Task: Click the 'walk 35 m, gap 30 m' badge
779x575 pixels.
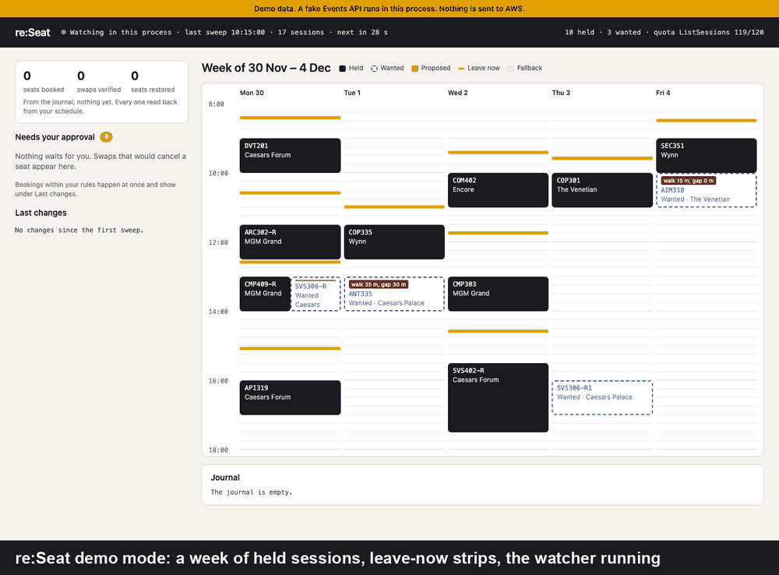Action: coord(379,284)
